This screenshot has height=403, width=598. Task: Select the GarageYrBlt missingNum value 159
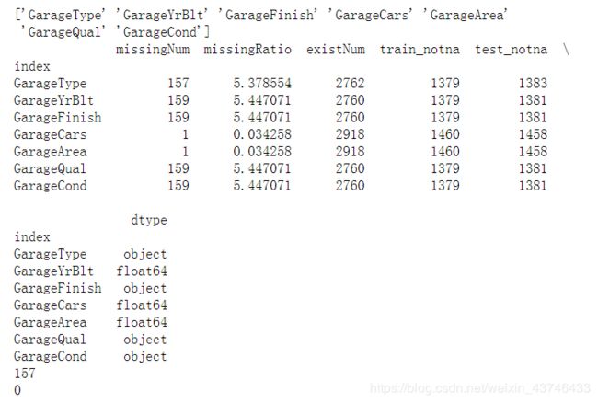(178, 100)
